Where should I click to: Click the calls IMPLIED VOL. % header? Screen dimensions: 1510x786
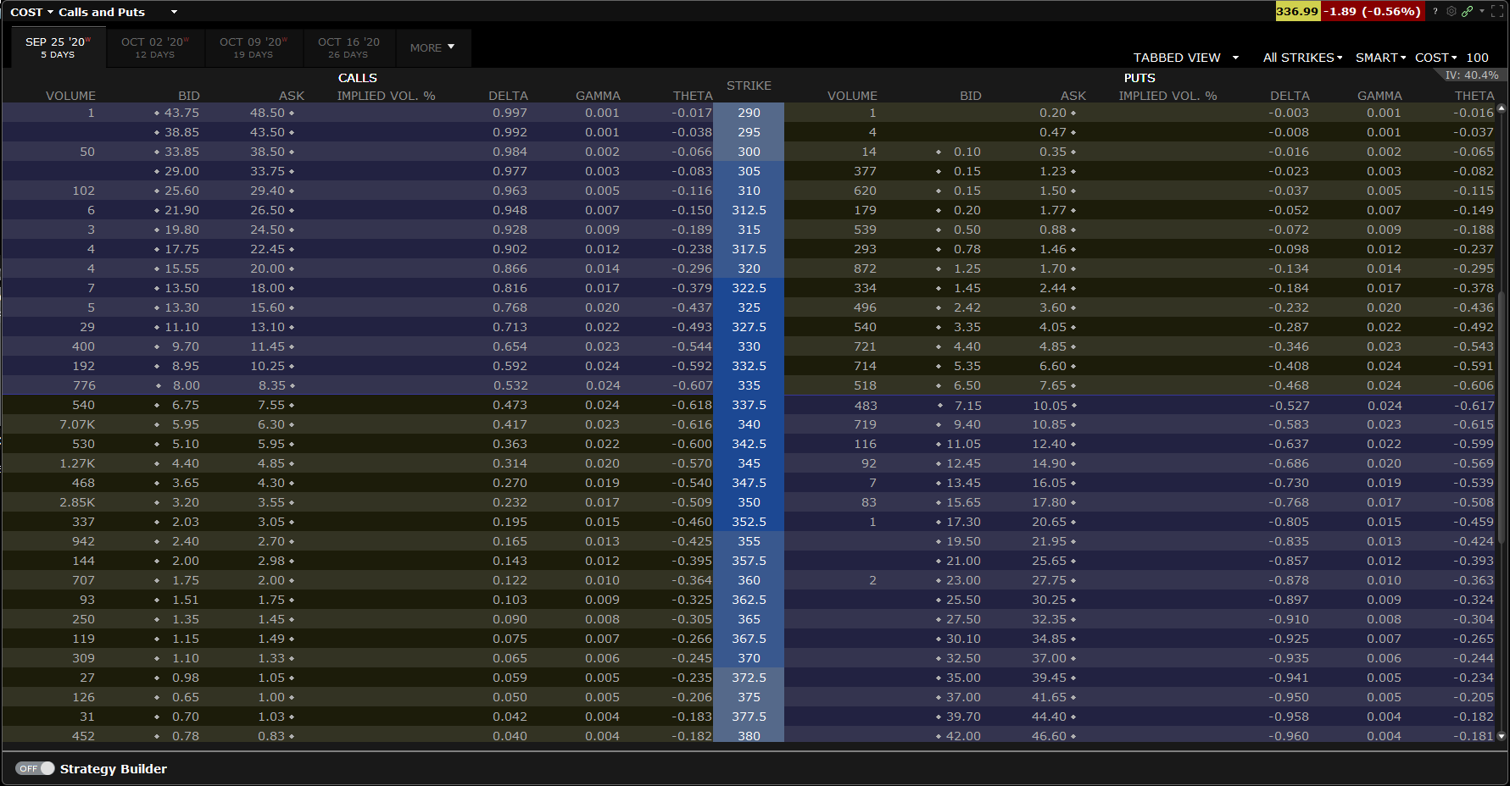(386, 96)
